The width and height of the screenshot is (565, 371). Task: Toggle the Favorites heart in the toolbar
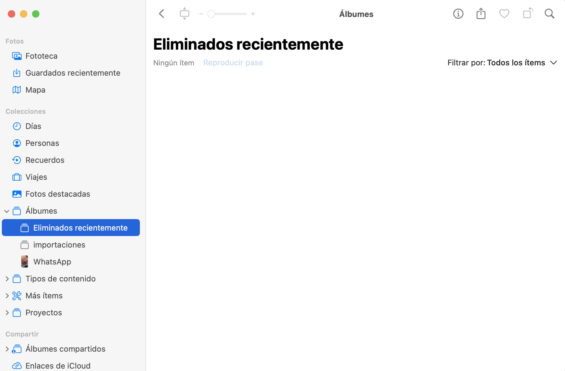click(x=504, y=14)
